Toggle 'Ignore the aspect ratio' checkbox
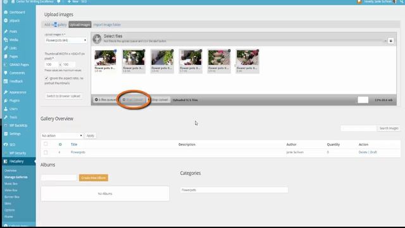The image size is (405, 228). pos(46,78)
